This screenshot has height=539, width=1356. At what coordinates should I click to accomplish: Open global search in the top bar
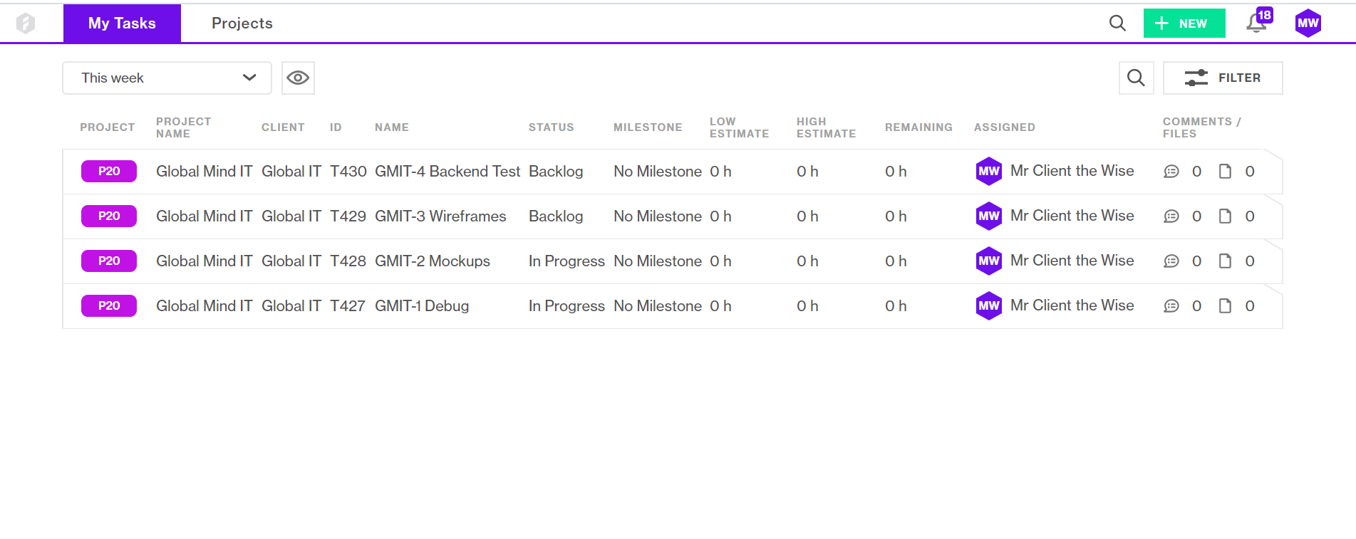coord(1117,23)
